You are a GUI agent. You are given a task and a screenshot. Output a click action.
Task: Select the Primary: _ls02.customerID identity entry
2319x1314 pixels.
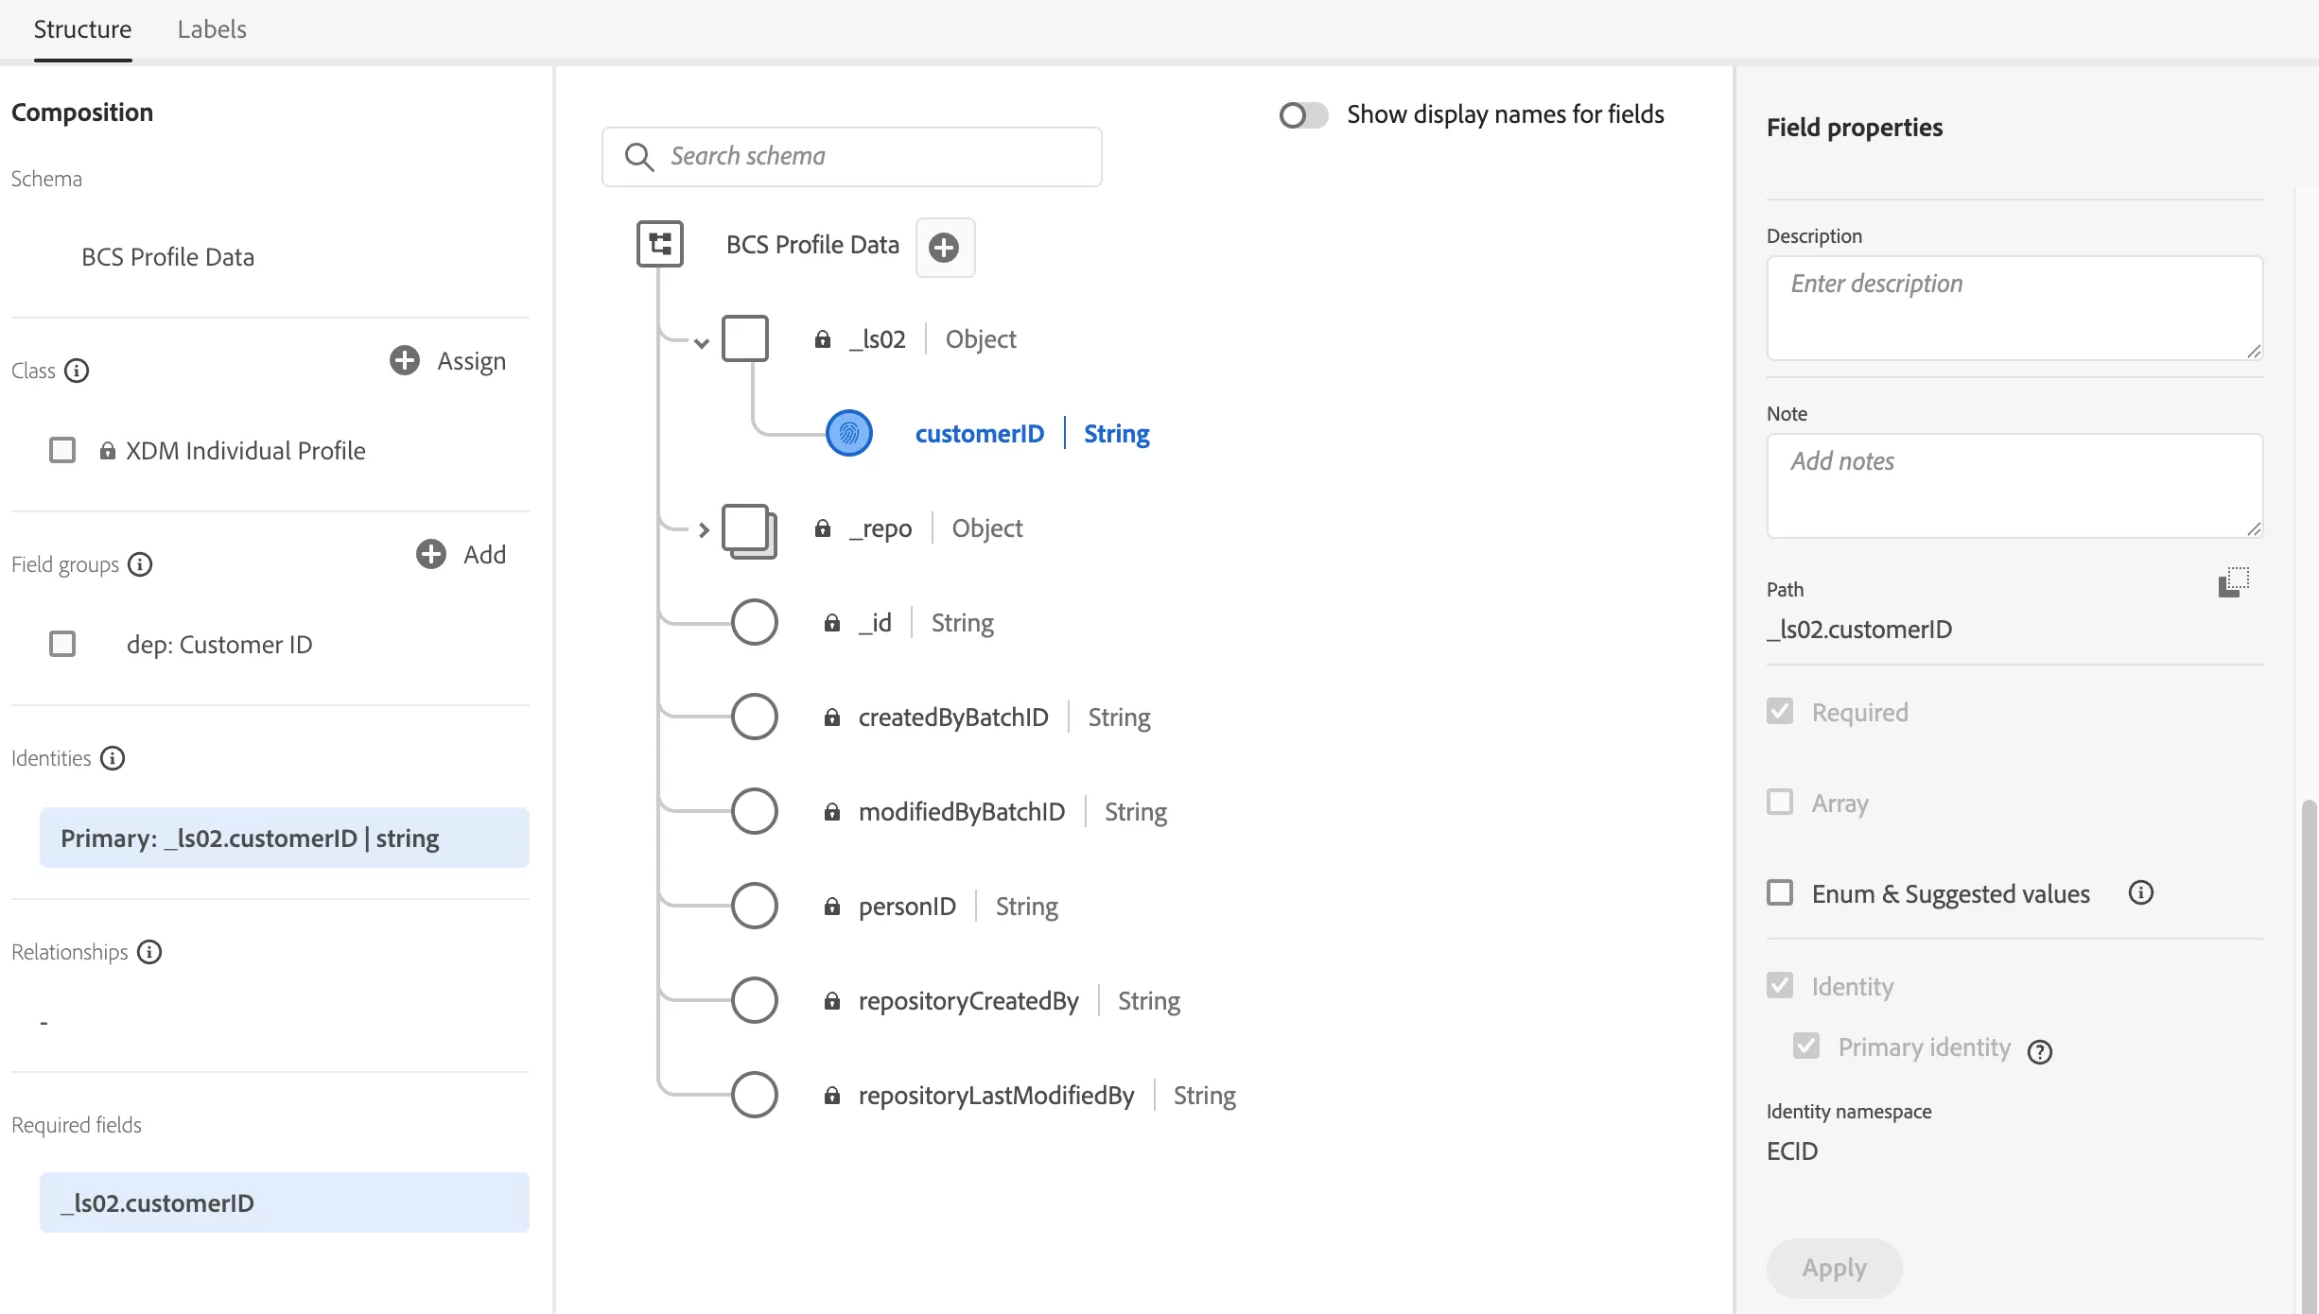tap(285, 838)
